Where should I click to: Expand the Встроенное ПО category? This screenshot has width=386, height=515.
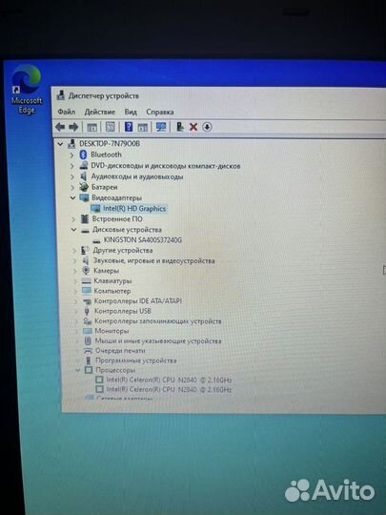pos(73,219)
